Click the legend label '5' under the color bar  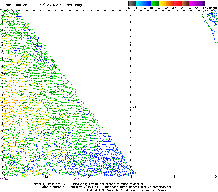(x=136, y=8)
